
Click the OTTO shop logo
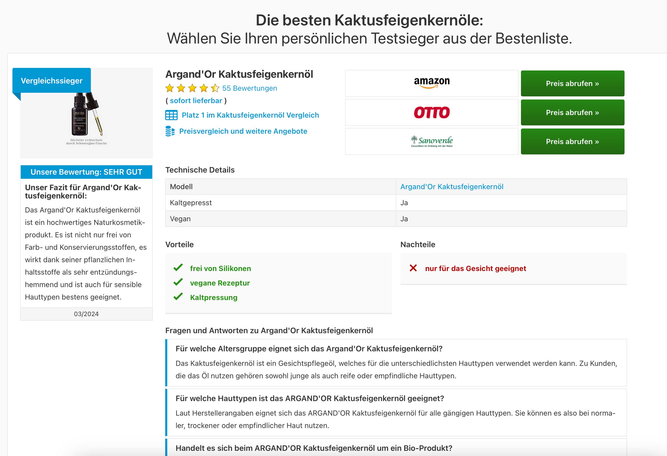click(x=432, y=112)
